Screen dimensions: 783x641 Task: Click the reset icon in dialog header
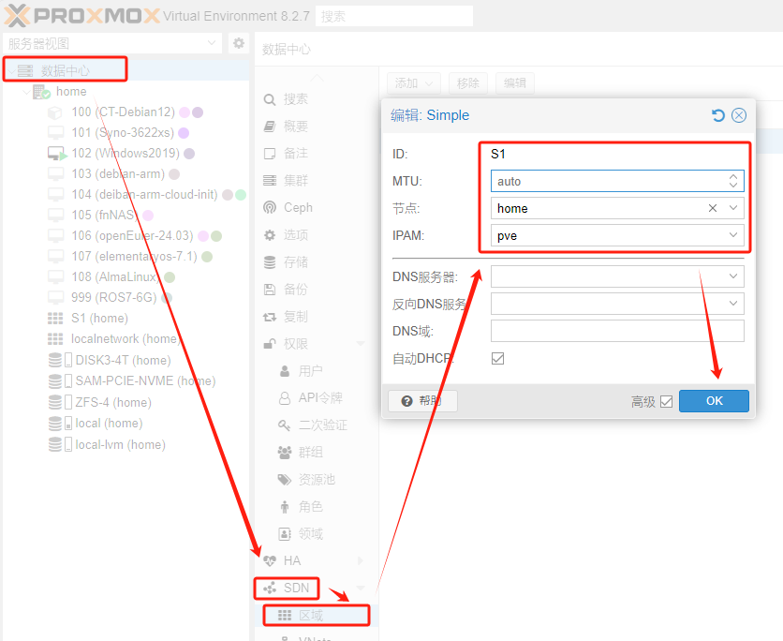click(718, 115)
